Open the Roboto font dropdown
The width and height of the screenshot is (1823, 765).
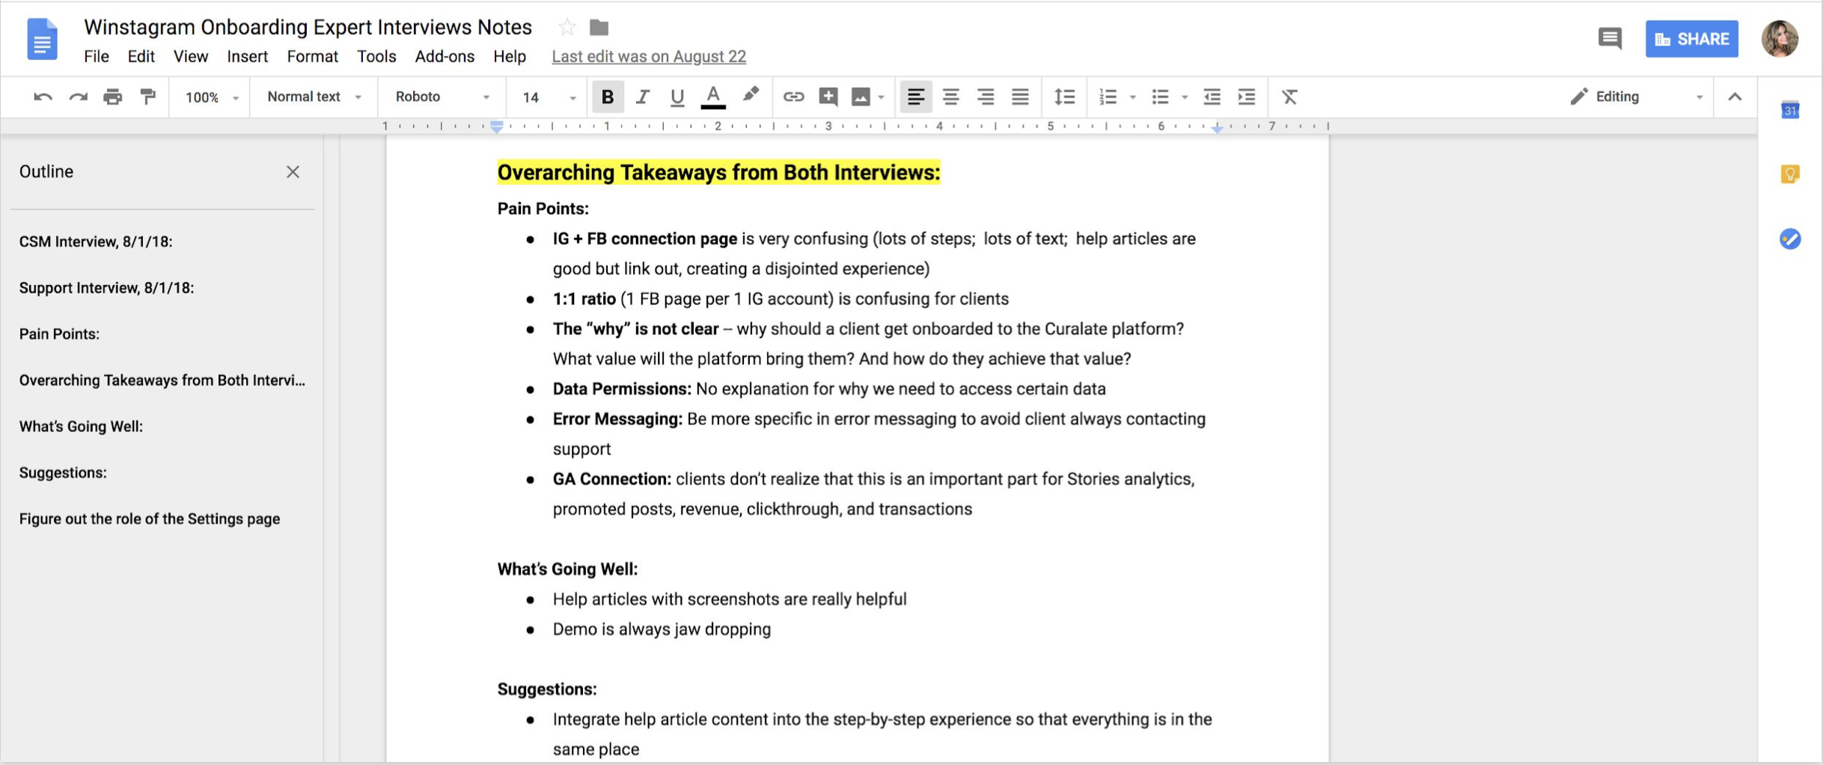[442, 97]
